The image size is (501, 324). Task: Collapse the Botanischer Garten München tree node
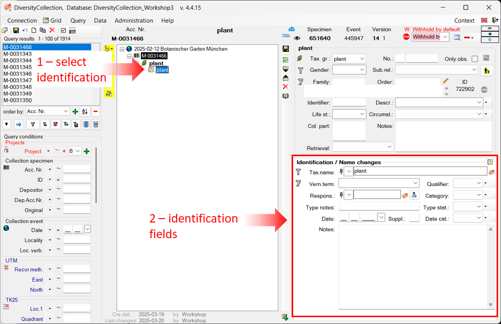tap(122, 49)
